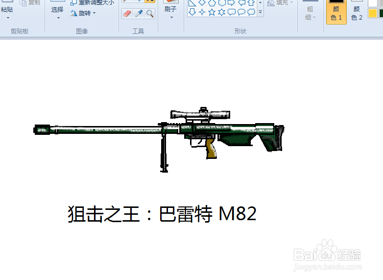This screenshot has width=383, height=280.
Task: Open the 粘贴 paste dropdown arrow
Action: [8, 18]
